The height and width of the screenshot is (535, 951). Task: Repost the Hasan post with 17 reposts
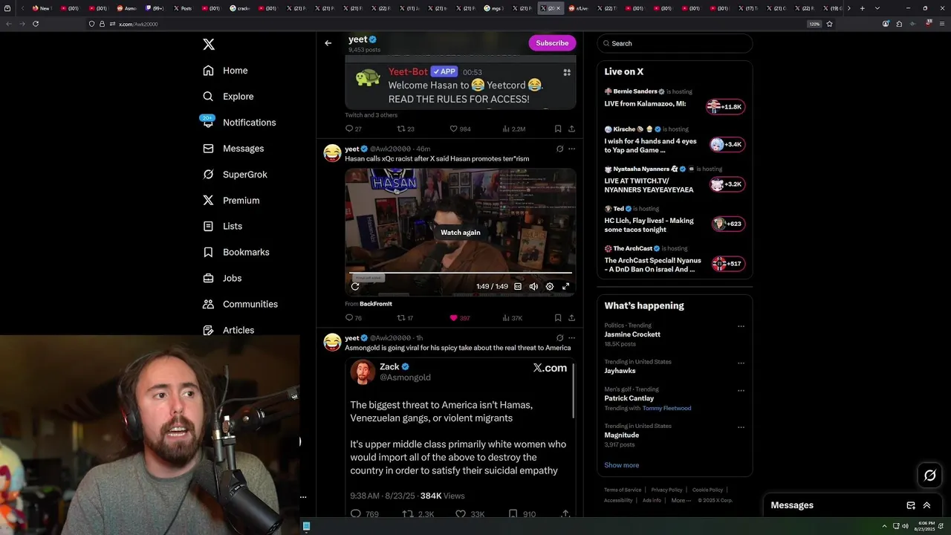406,318
